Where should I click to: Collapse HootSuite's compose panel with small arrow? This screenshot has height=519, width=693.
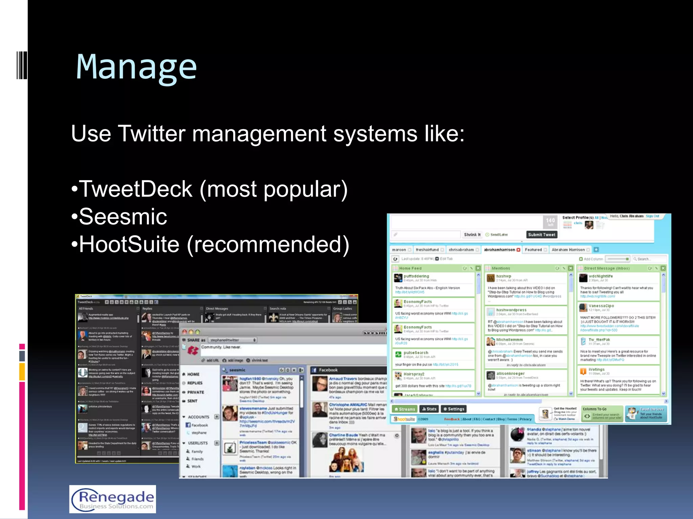522,242
